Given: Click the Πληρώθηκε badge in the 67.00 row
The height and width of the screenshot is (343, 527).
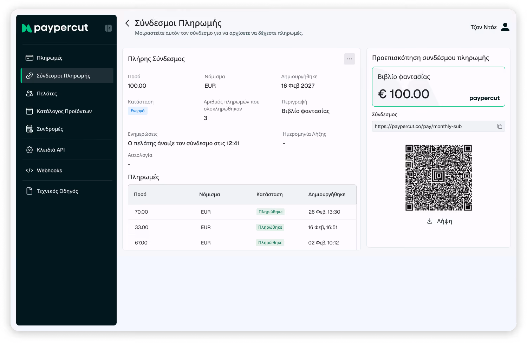Looking at the screenshot, I should (x=270, y=243).
